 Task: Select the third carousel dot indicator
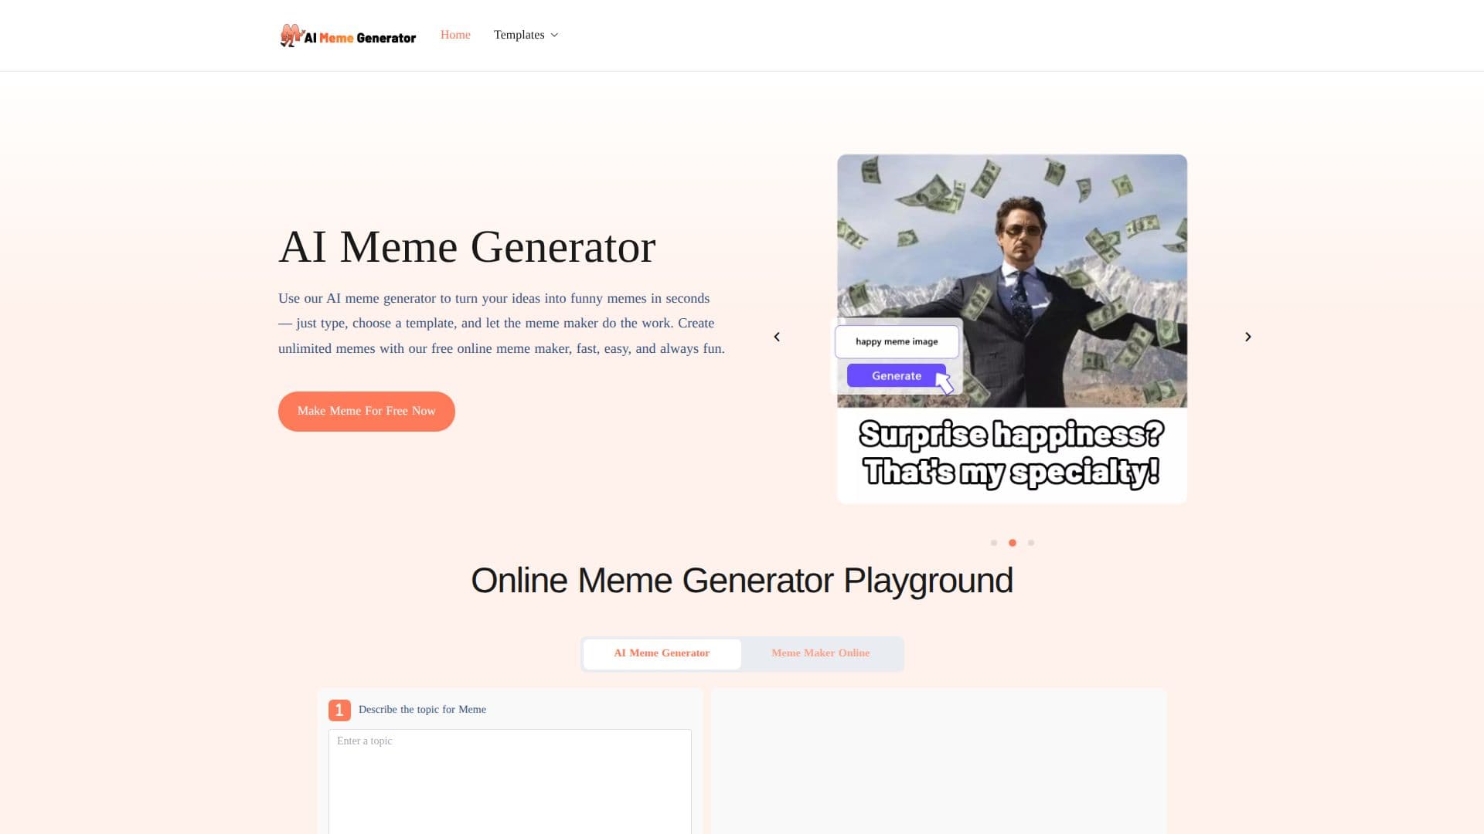[1031, 543]
